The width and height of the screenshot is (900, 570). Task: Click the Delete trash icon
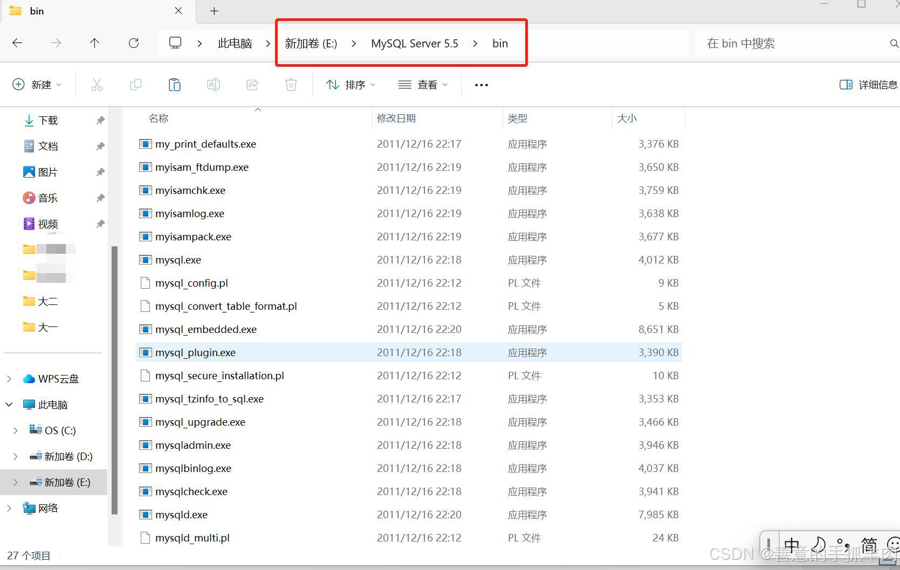coord(291,85)
